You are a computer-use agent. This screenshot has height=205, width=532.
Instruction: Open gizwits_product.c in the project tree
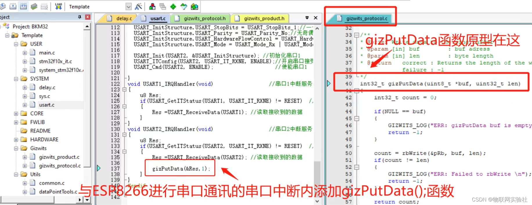coord(59,157)
